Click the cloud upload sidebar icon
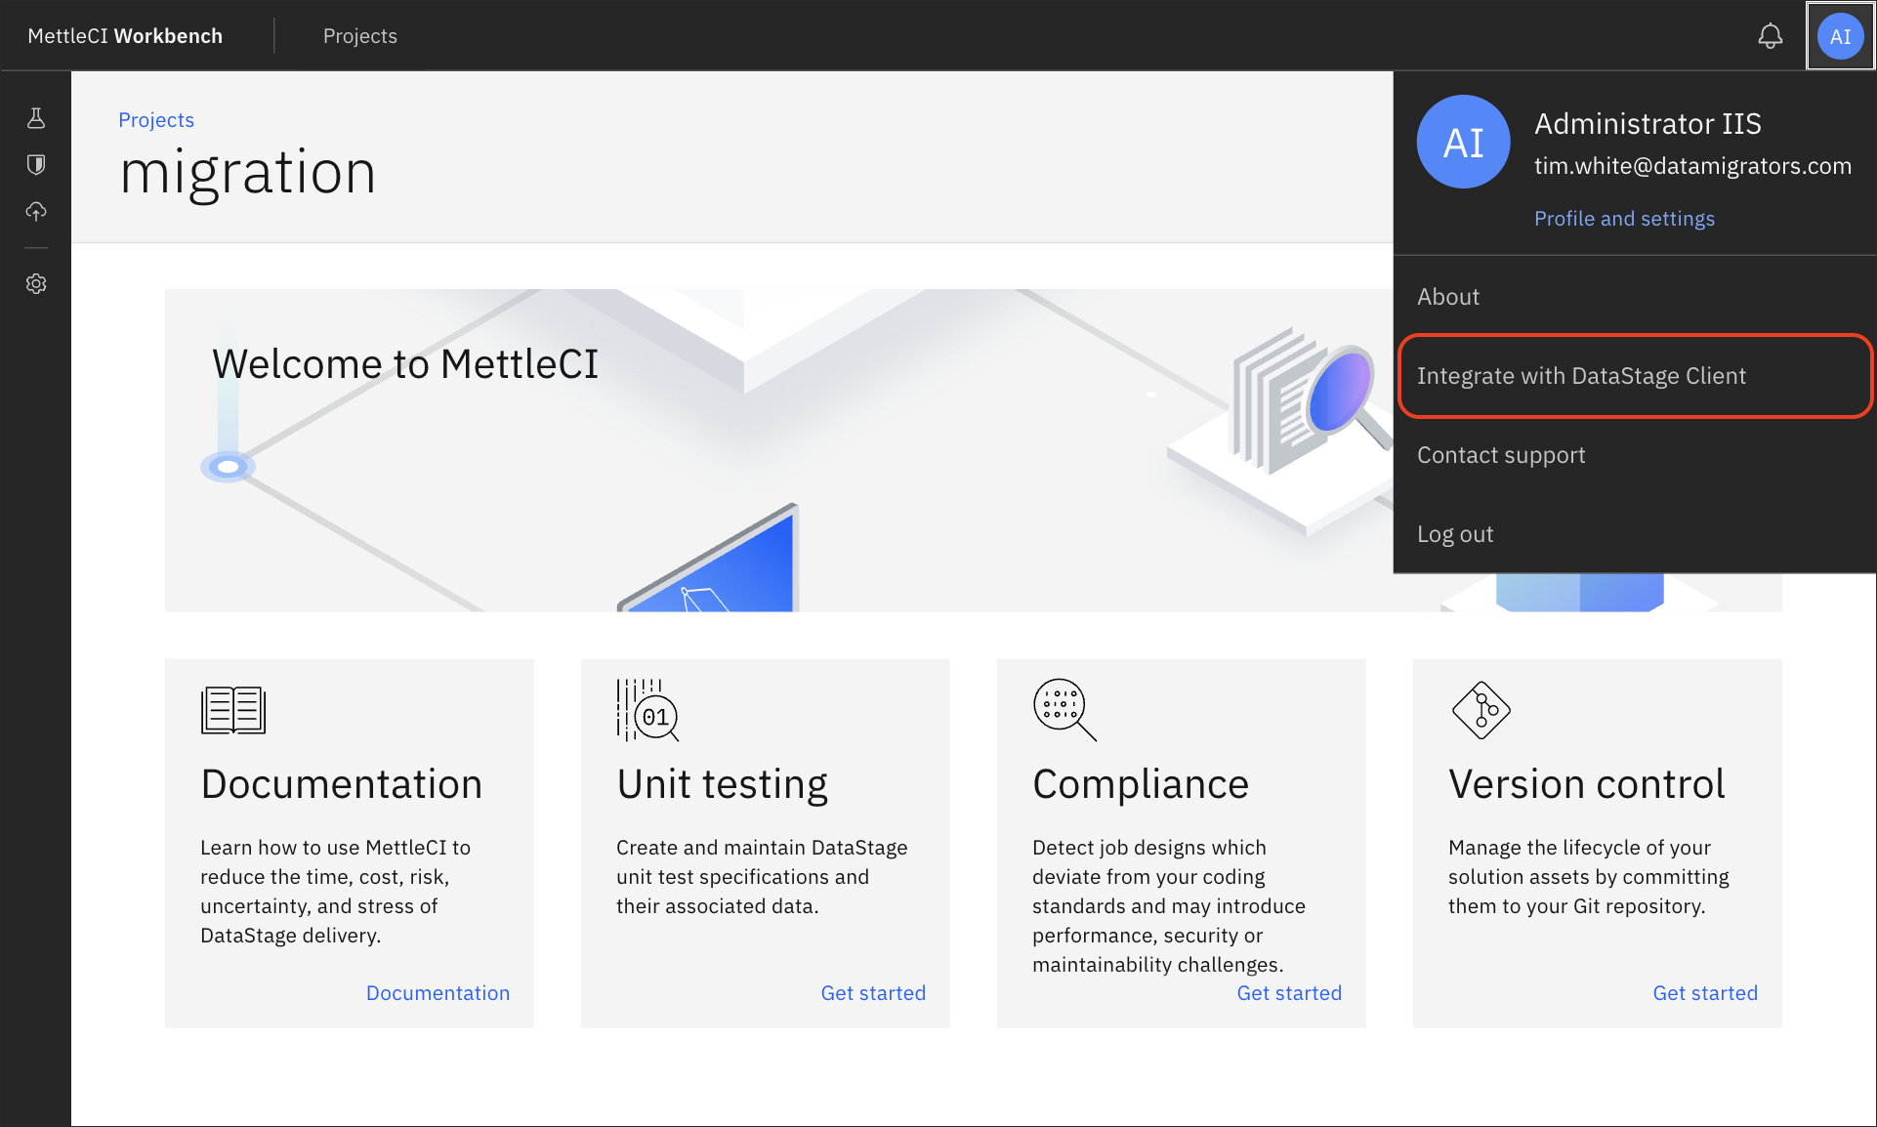1877x1127 pixels. [36, 211]
